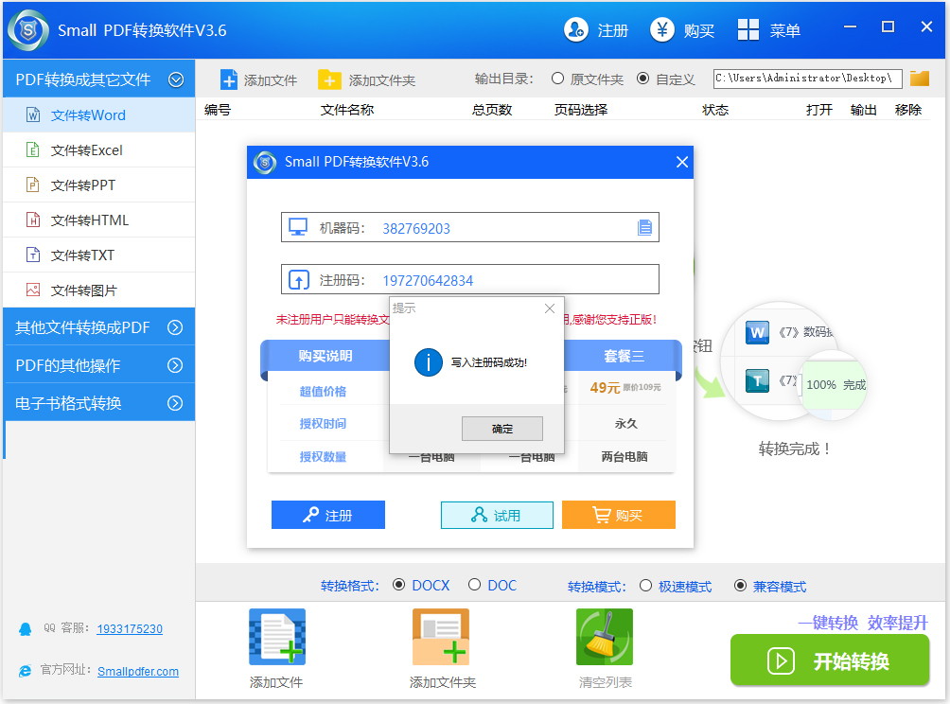Click the T text file icon in preview
Image resolution: width=950 pixels, height=704 pixels.
[757, 381]
